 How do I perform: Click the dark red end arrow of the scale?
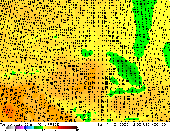coord(77,128)
